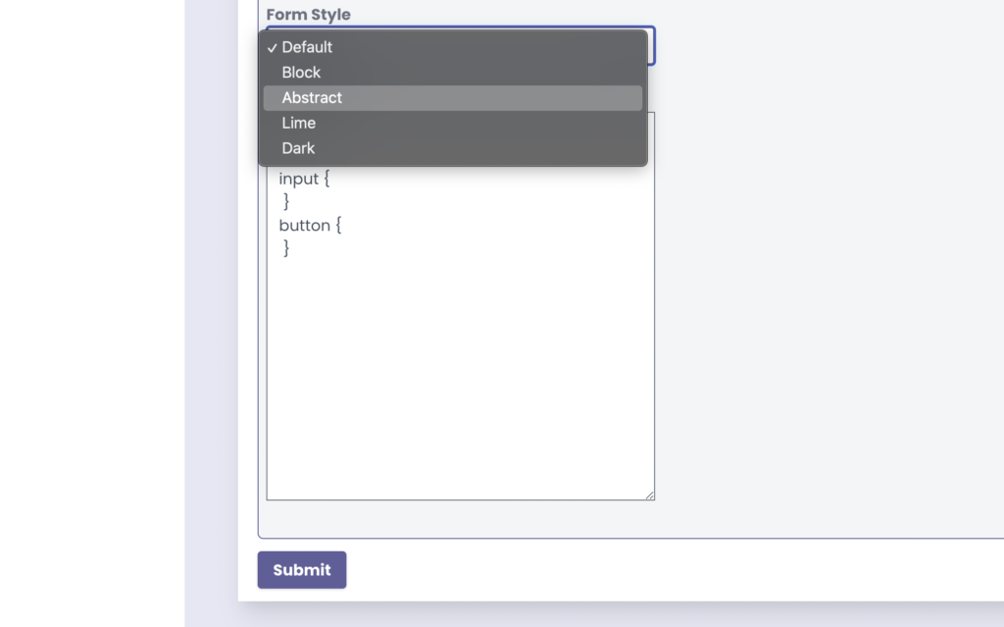The image size is (1004, 627).
Task: Choose Block from the style list
Action: click(301, 73)
